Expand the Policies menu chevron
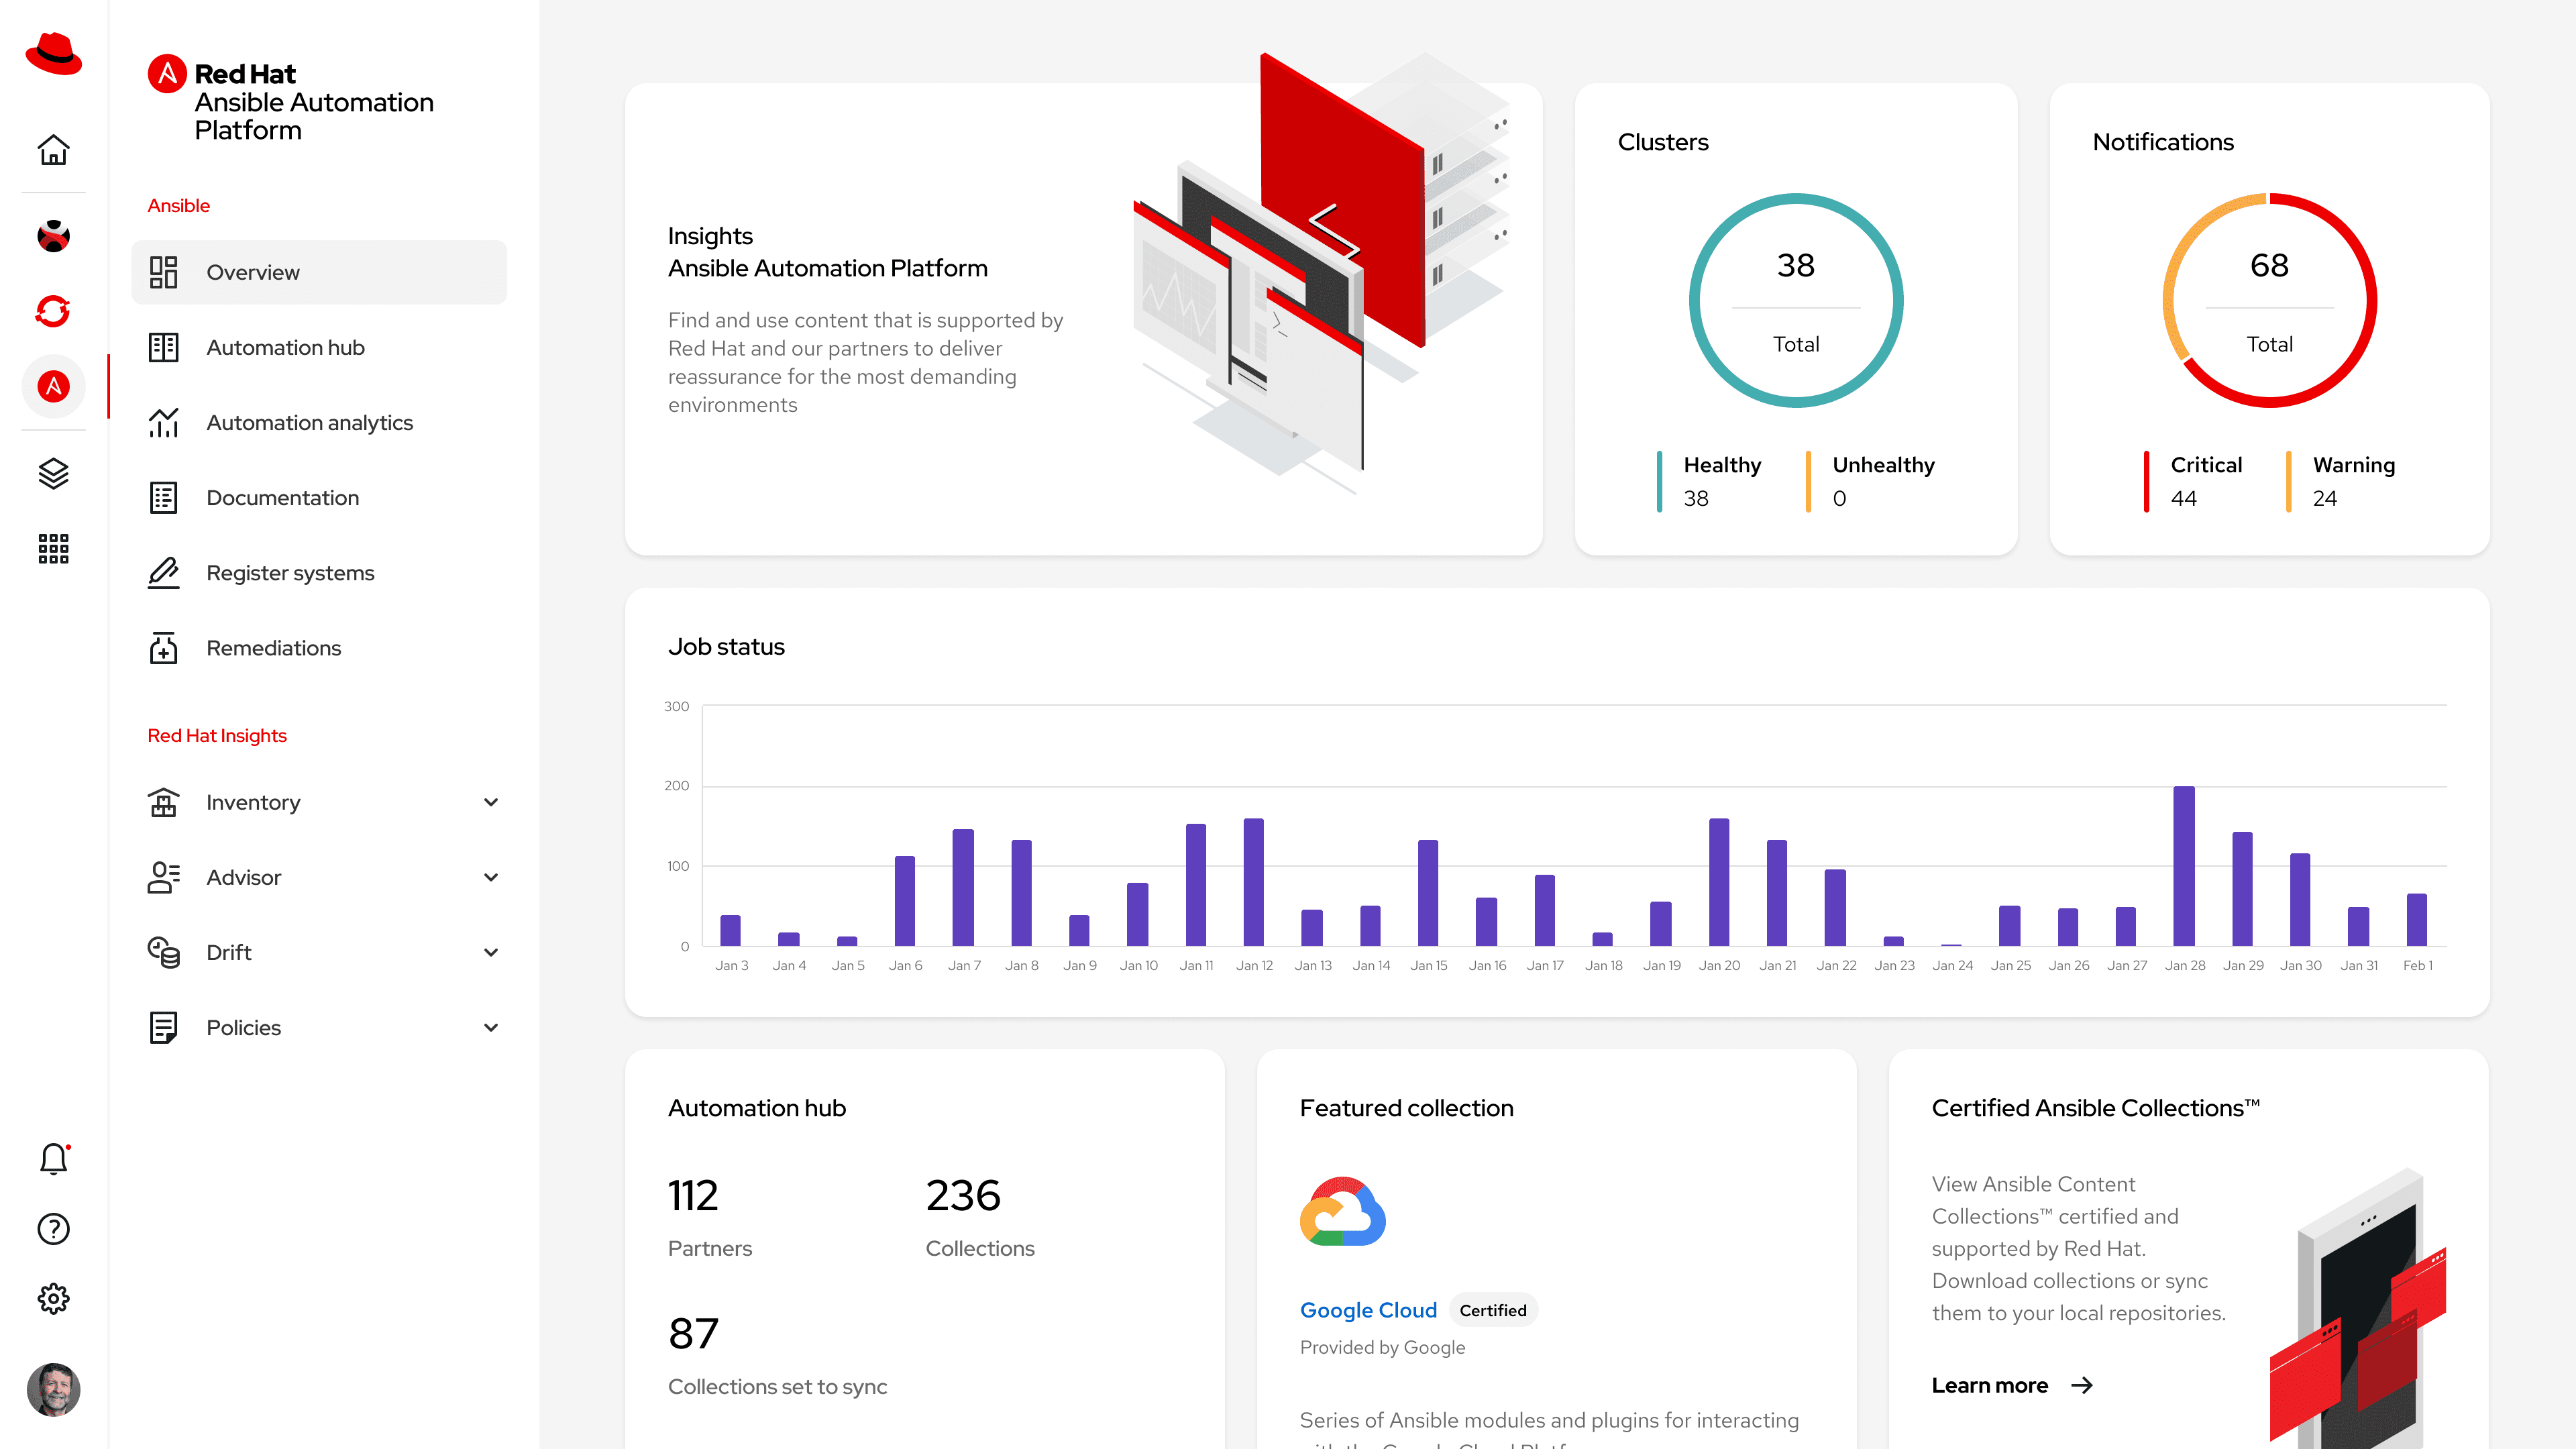2576x1449 pixels. [x=491, y=1027]
